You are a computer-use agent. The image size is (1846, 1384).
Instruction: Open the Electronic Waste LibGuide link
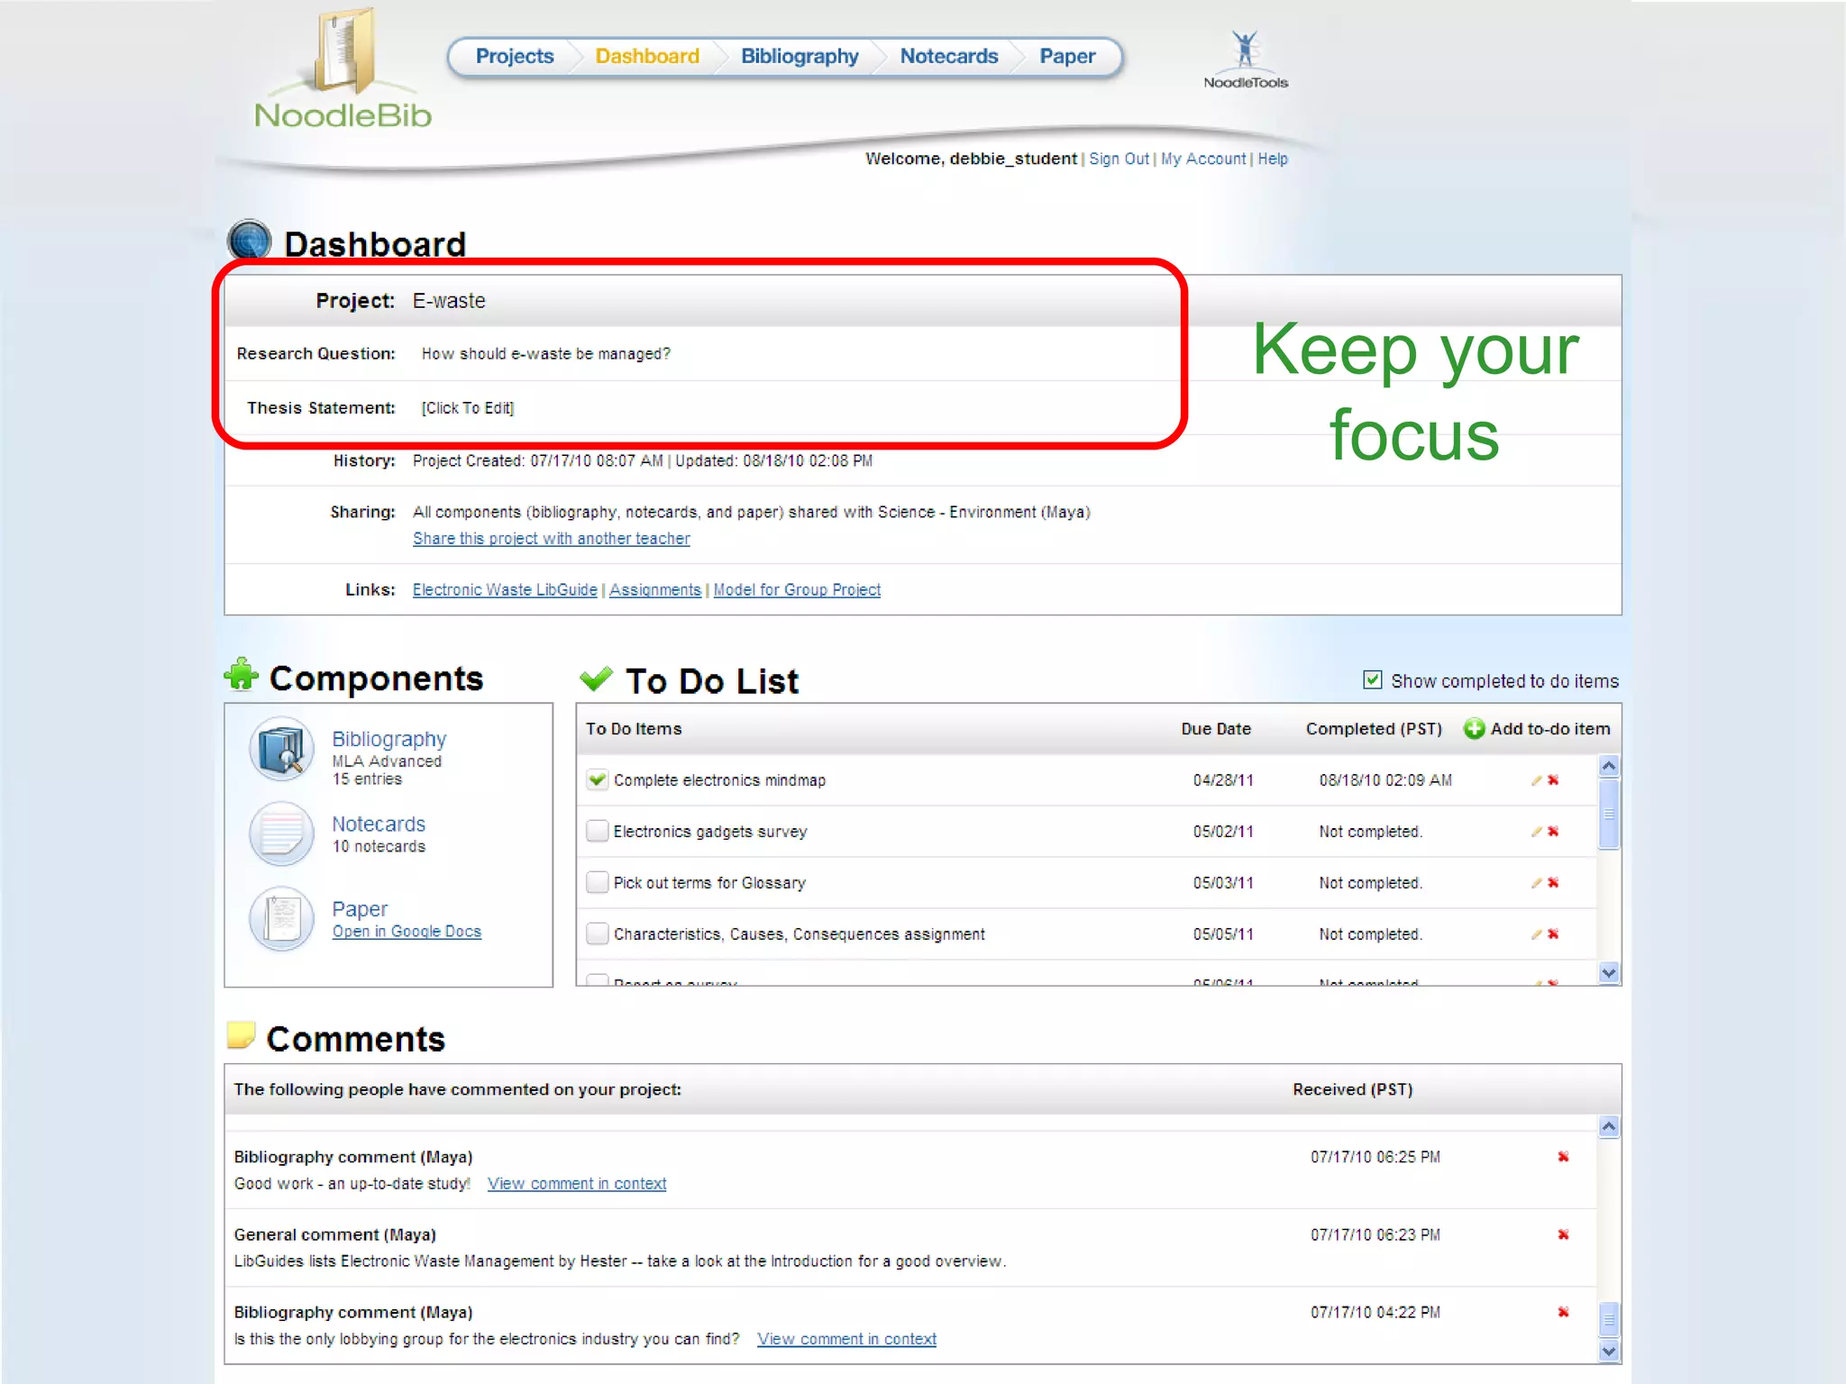(x=505, y=590)
